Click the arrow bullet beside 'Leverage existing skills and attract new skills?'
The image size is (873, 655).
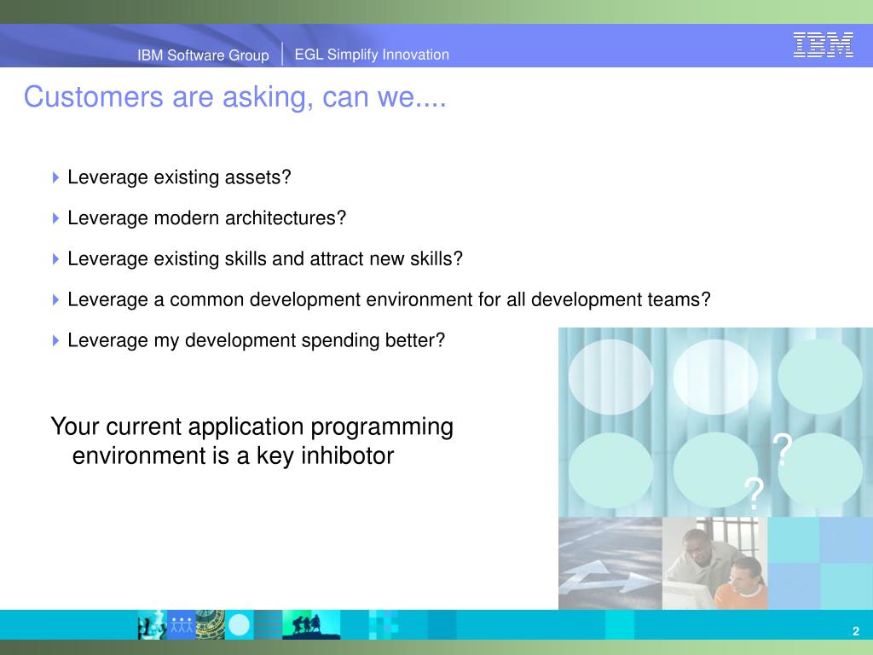pos(55,259)
